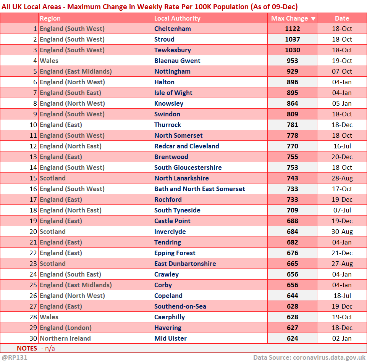Click the Scotland region in Inverclyde row
The image size is (367, 362).
pyautogui.click(x=95, y=232)
